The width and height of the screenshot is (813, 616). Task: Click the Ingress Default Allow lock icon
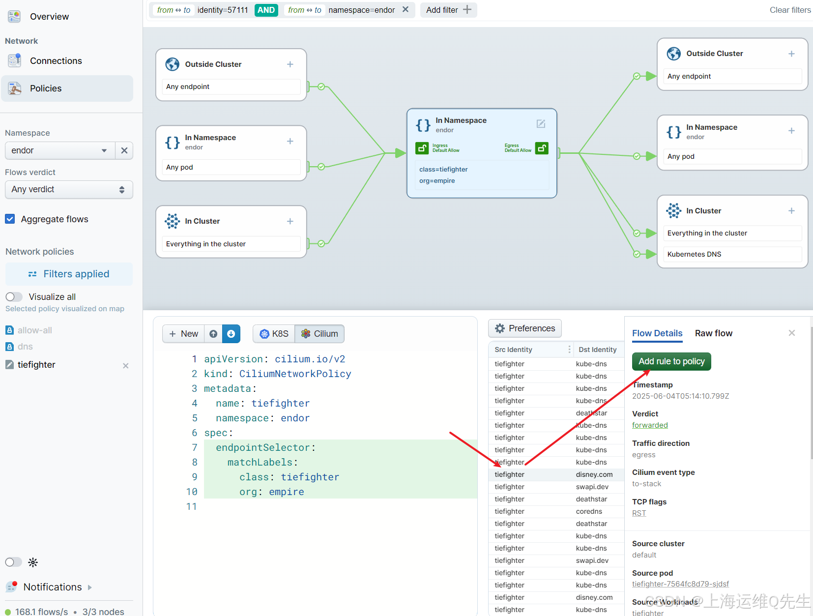coord(422,148)
